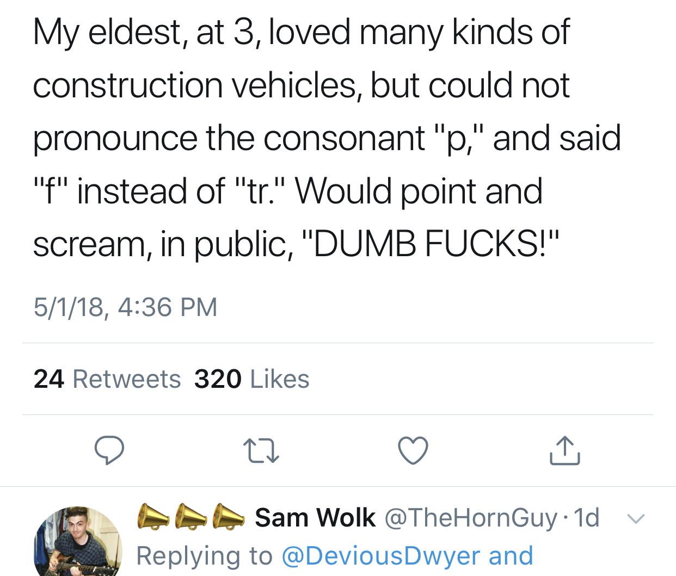Open the @DeviousDwyer mention link
This screenshot has height=576, width=676.
pos(381,556)
